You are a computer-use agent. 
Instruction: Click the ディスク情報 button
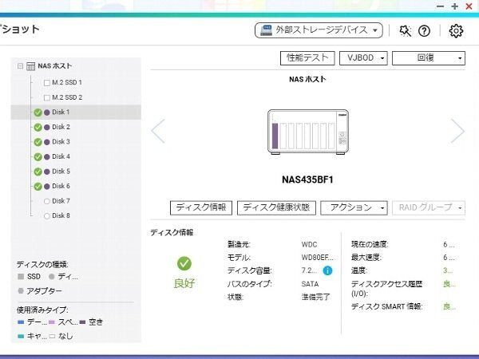[x=201, y=208]
